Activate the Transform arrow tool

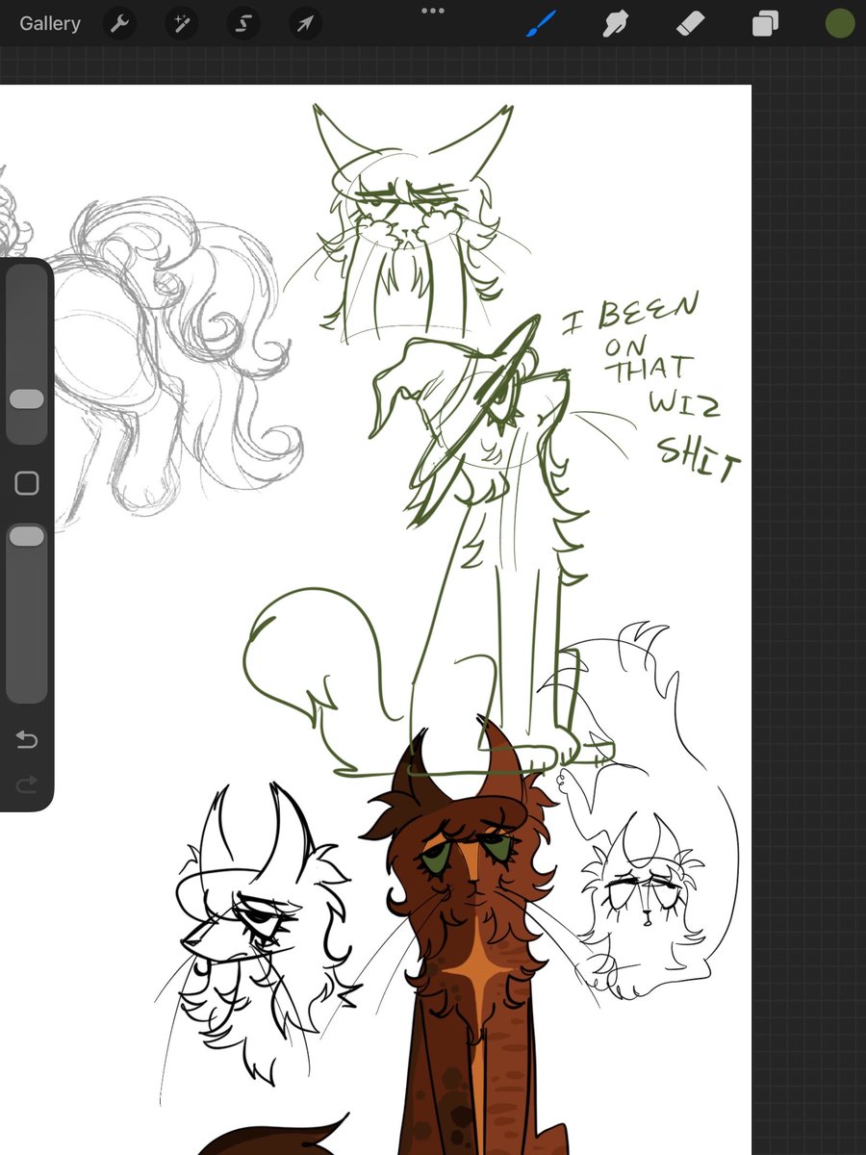coord(305,24)
